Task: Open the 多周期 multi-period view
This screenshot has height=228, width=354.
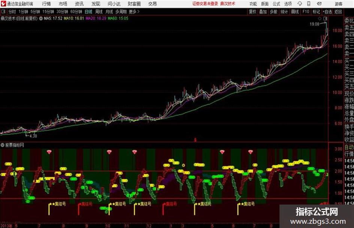Action: point(121,12)
